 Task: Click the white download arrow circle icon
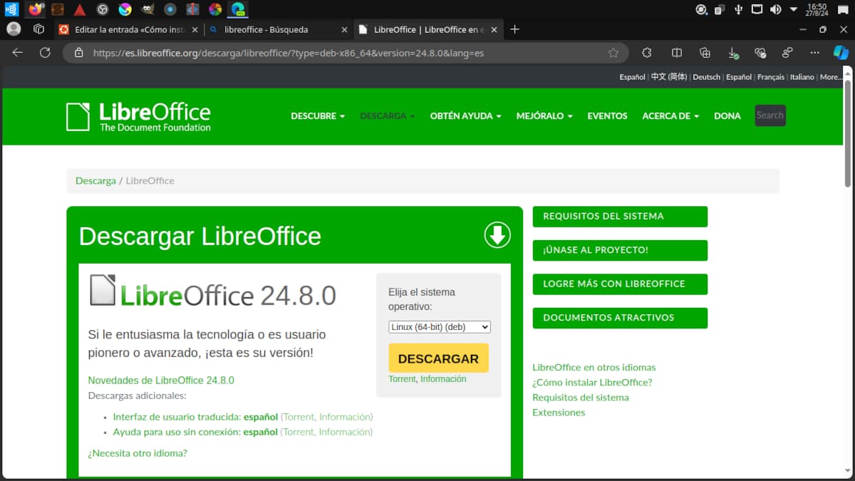[497, 235]
